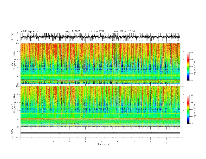Click the "ch.3(V)" axis label
Screen dimensions: 206x159
coord(12,133)
